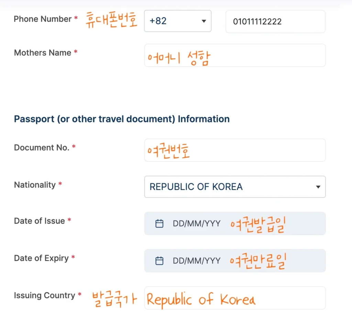Image resolution: width=352 pixels, height=334 pixels.
Task: Open the Nationality dropdown arrow
Action: (x=318, y=187)
